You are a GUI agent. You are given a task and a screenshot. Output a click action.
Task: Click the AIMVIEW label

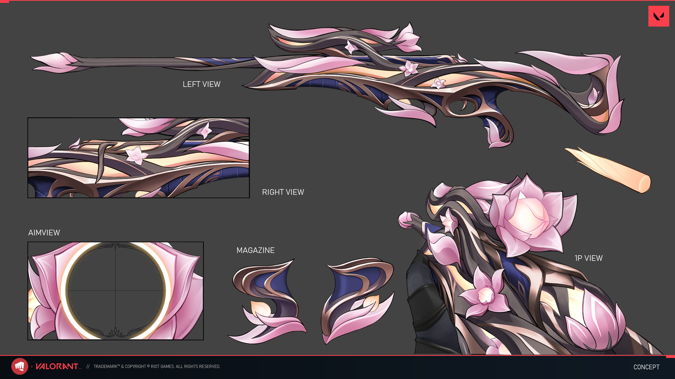point(44,233)
